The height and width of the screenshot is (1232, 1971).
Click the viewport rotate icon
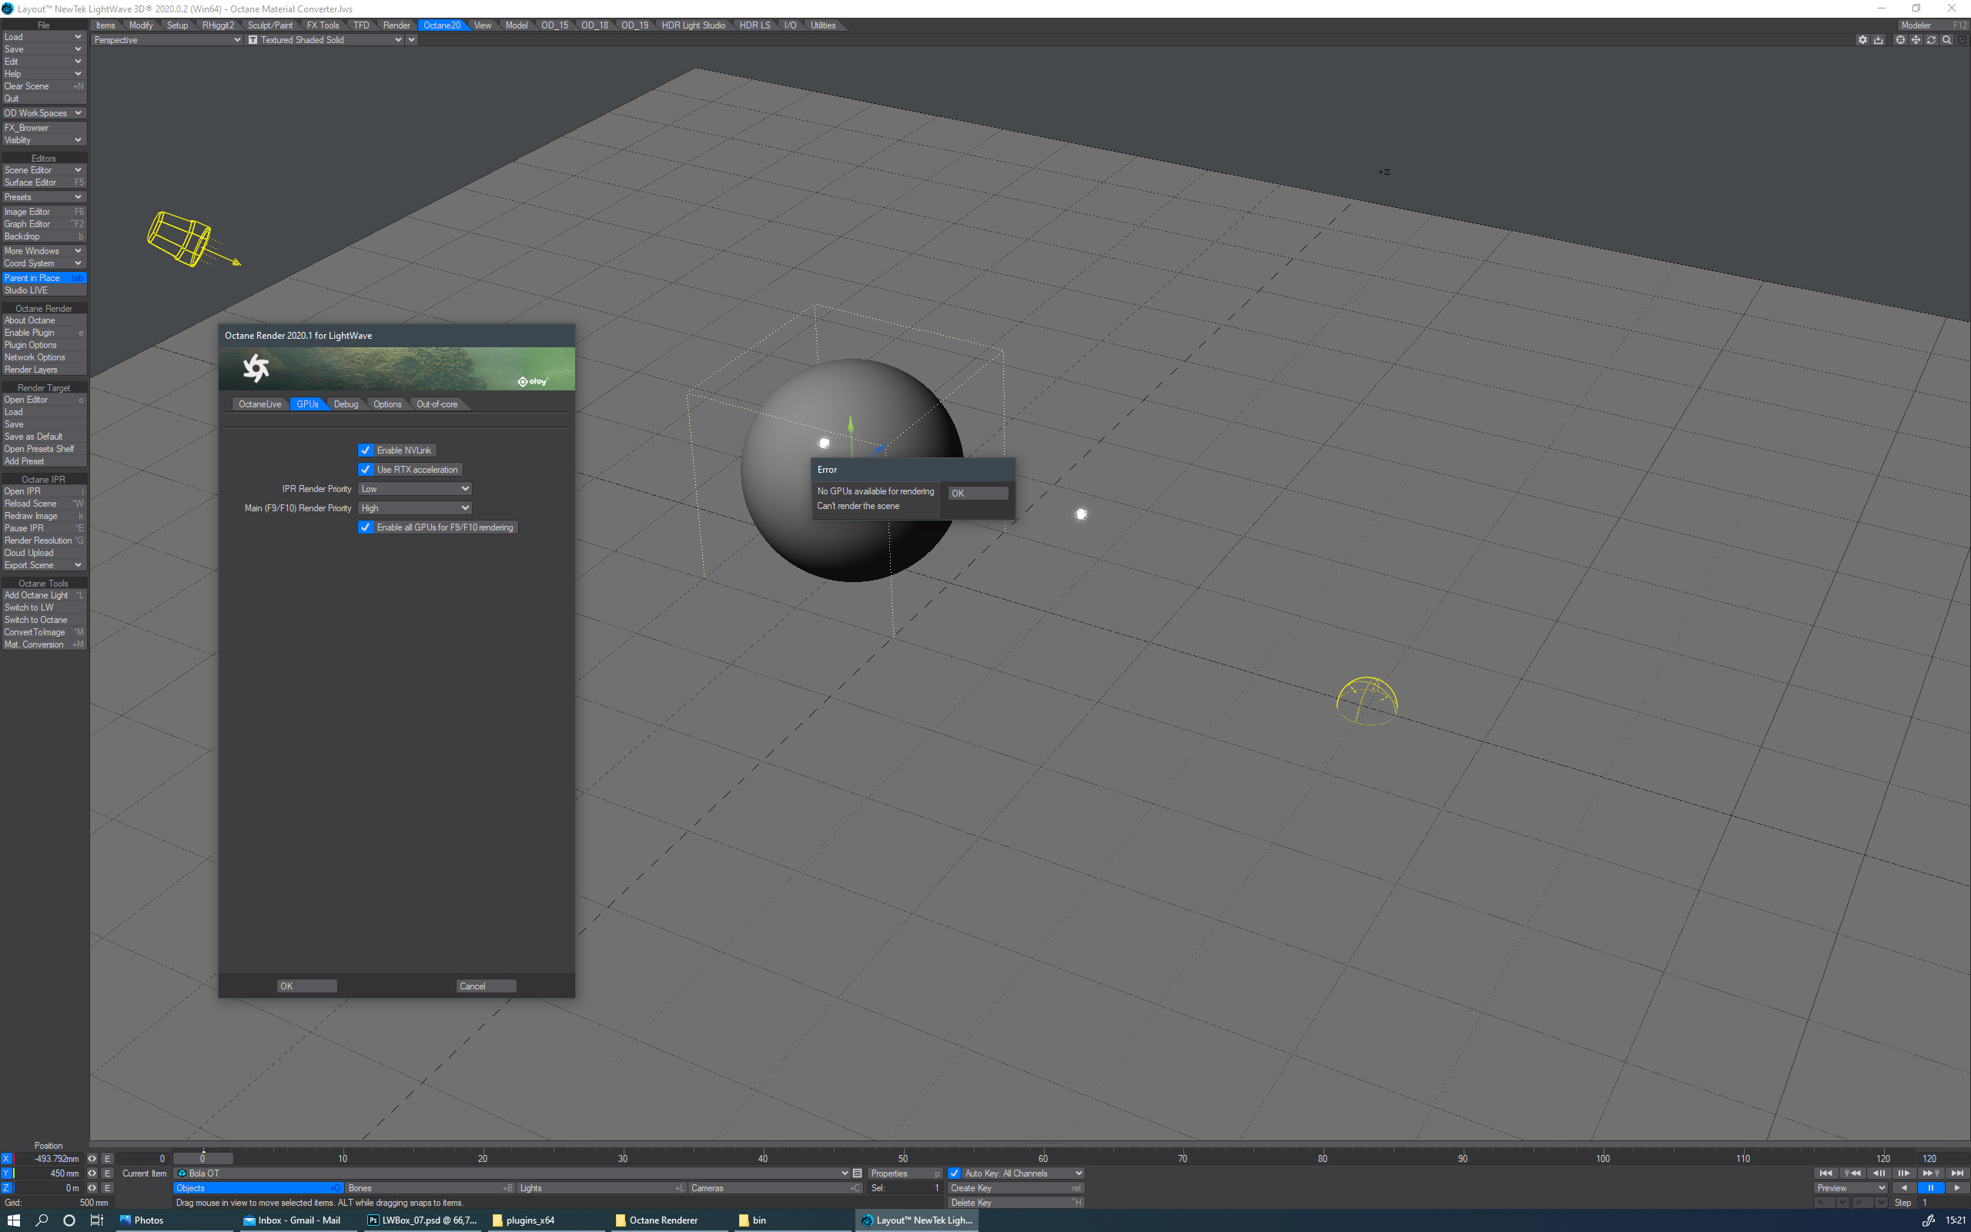pyautogui.click(x=1931, y=40)
